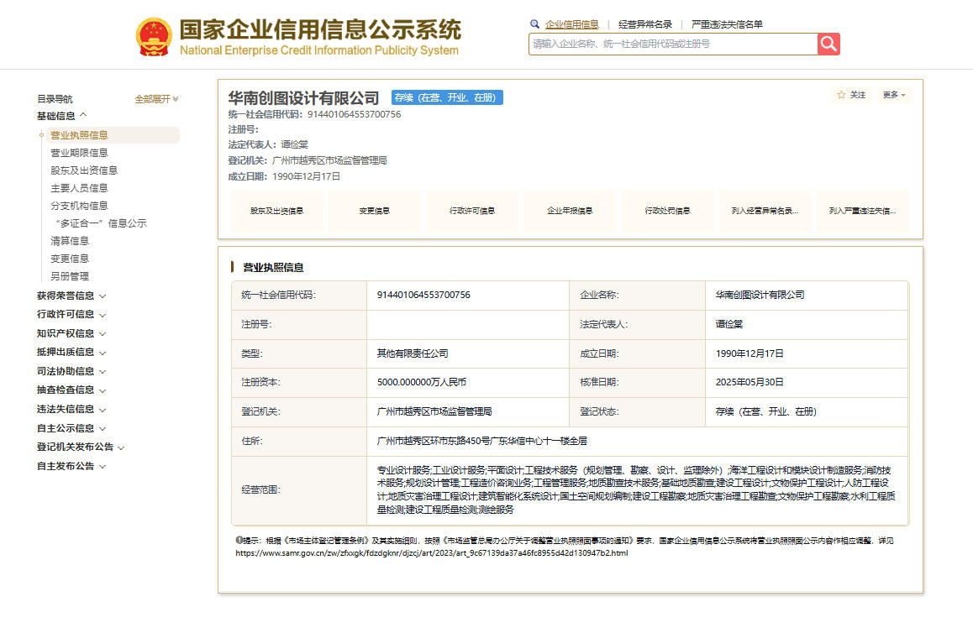Click the 企业年报信息 card button
973x628 pixels.
[570, 212]
